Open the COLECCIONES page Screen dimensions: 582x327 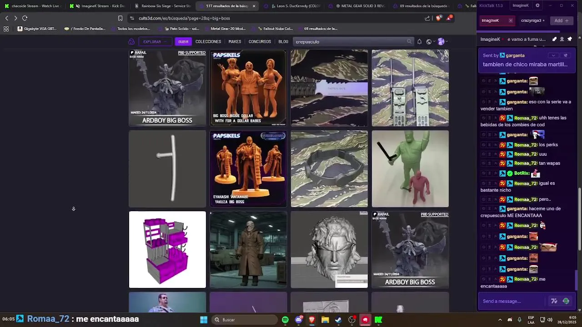pos(208,41)
